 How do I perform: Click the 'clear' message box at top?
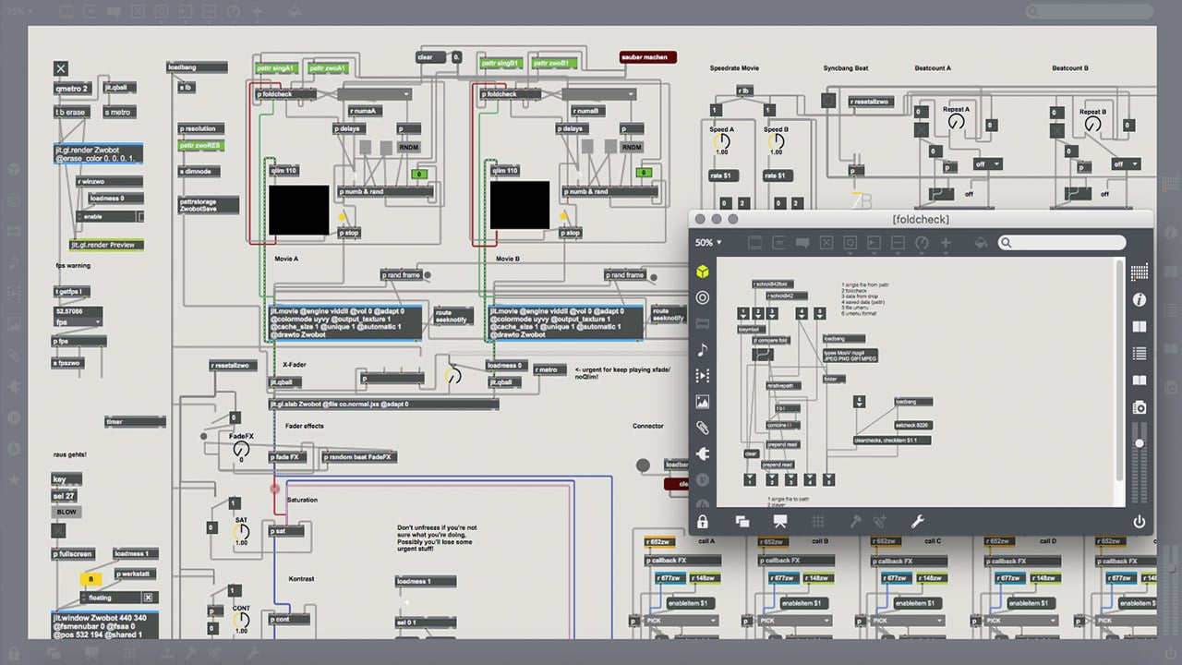(x=430, y=57)
